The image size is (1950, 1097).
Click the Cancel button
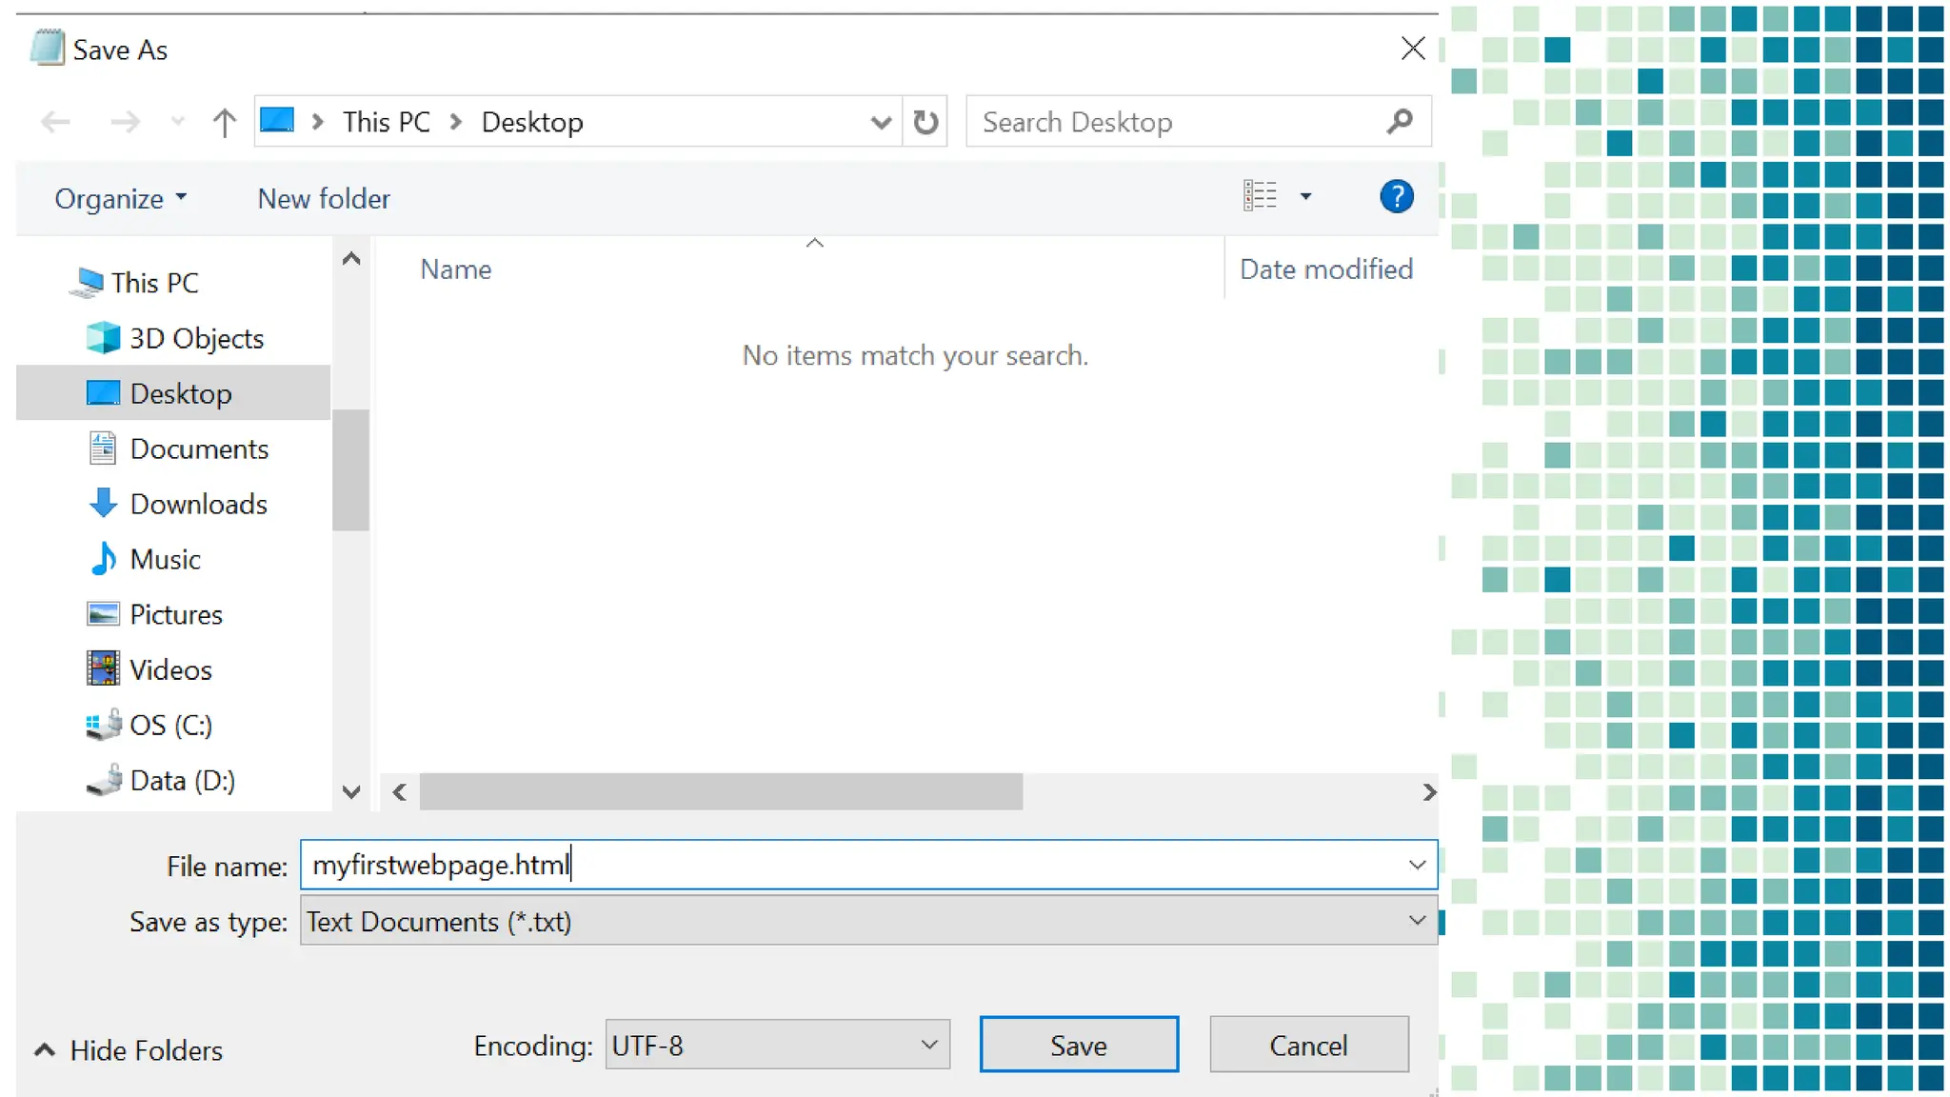point(1308,1045)
